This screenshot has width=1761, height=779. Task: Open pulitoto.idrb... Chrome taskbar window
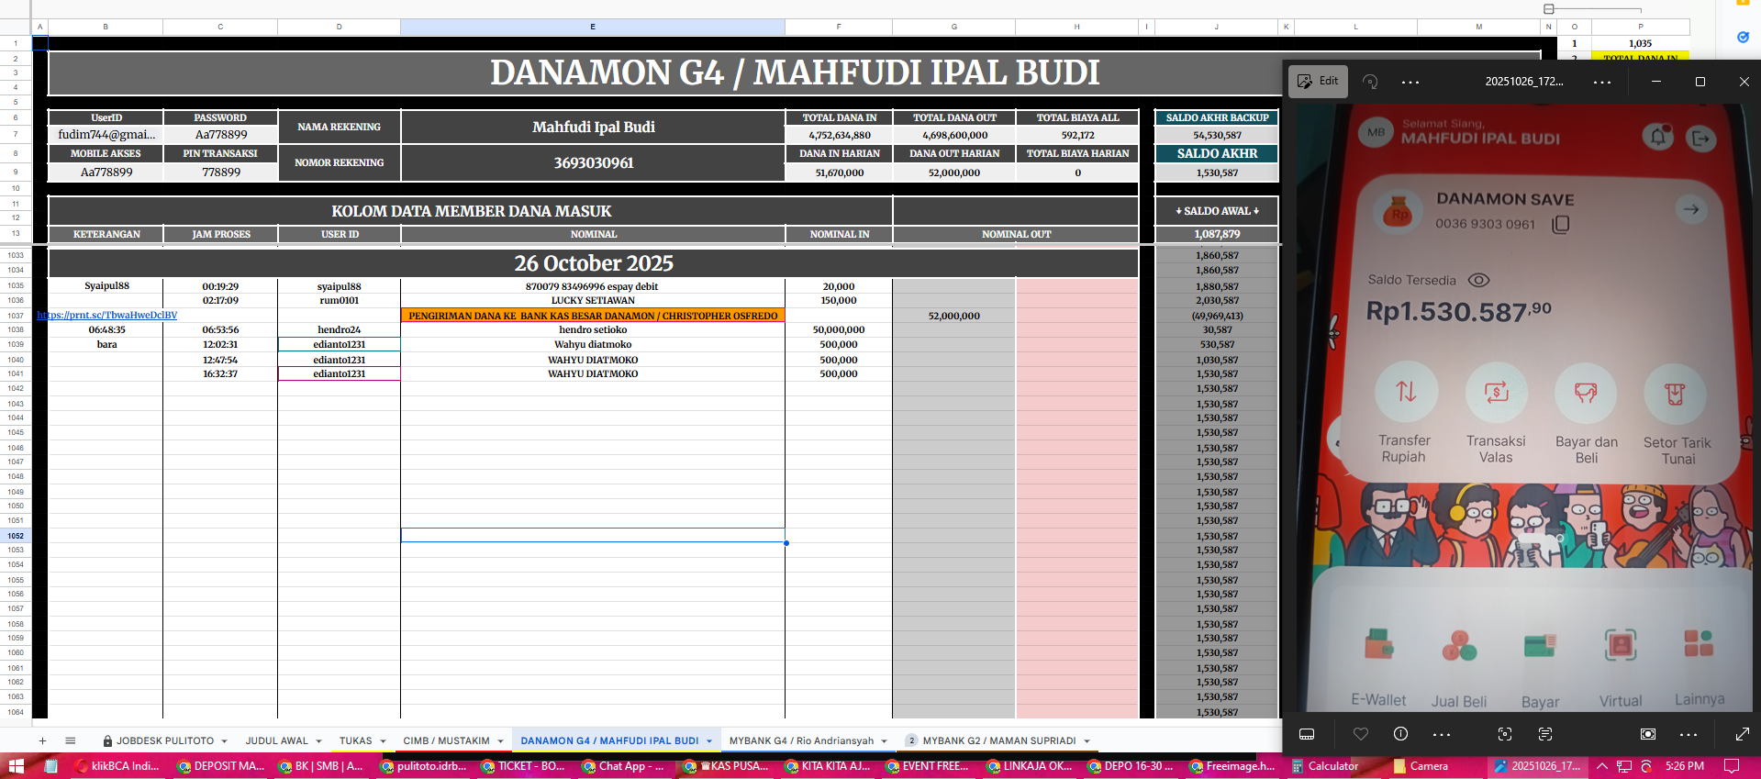(422, 766)
